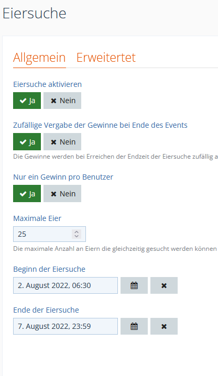Increase Maximale Eier with the up arrow
218x376 pixels.
coord(77,232)
